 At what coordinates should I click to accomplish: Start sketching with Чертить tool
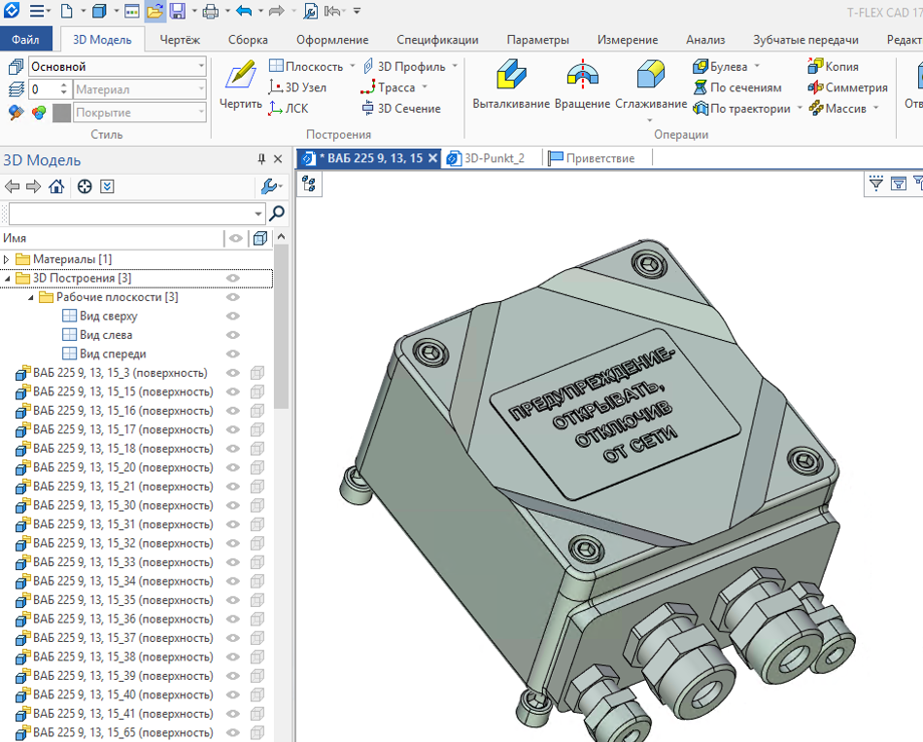pyautogui.click(x=239, y=85)
